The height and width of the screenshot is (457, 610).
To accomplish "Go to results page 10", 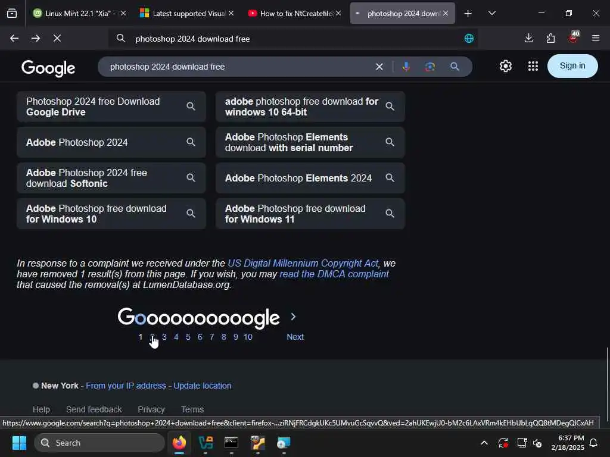I will click(248, 337).
